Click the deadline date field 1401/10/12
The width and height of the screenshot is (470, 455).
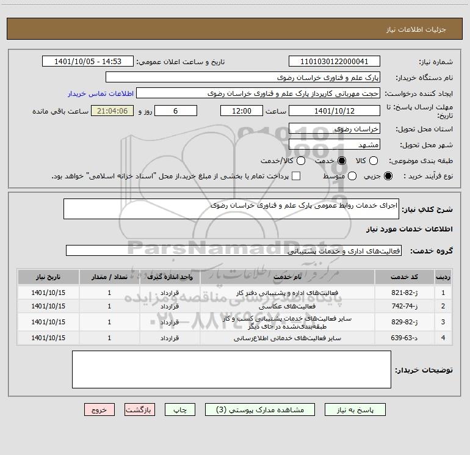click(334, 111)
